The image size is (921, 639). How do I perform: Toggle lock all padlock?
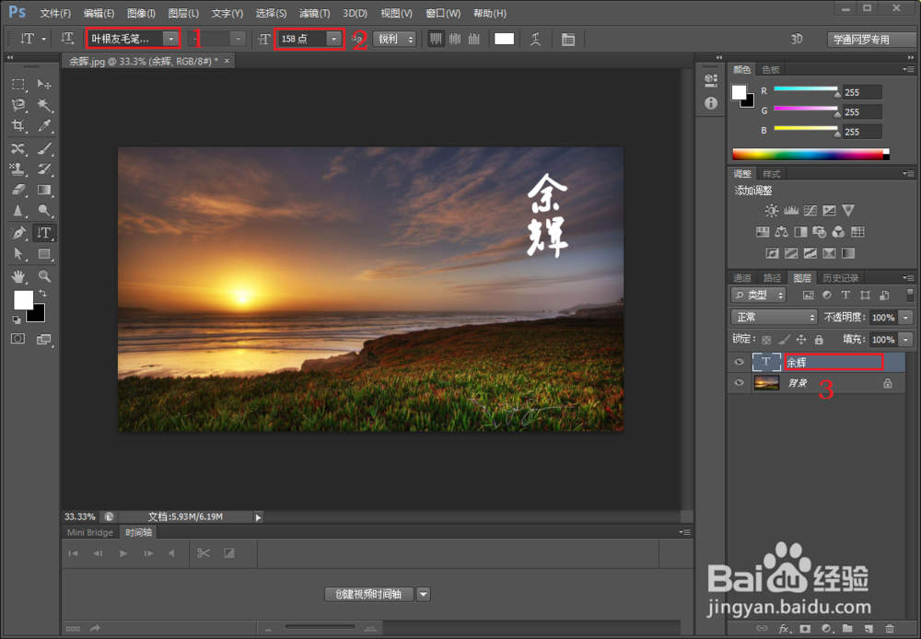[819, 340]
